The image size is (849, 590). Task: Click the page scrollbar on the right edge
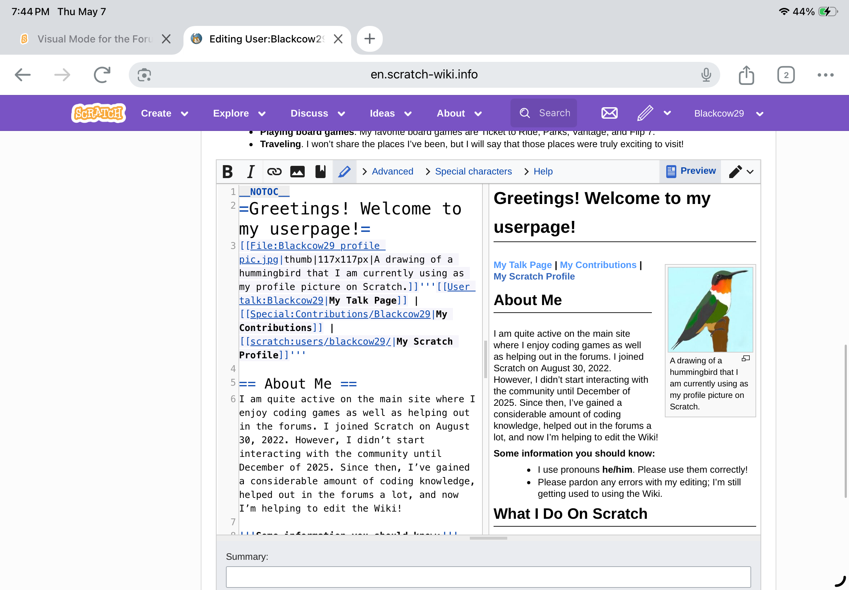tap(845, 421)
